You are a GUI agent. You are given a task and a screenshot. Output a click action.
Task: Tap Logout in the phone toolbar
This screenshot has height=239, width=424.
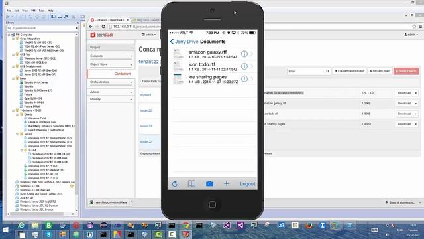pos(247,184)
